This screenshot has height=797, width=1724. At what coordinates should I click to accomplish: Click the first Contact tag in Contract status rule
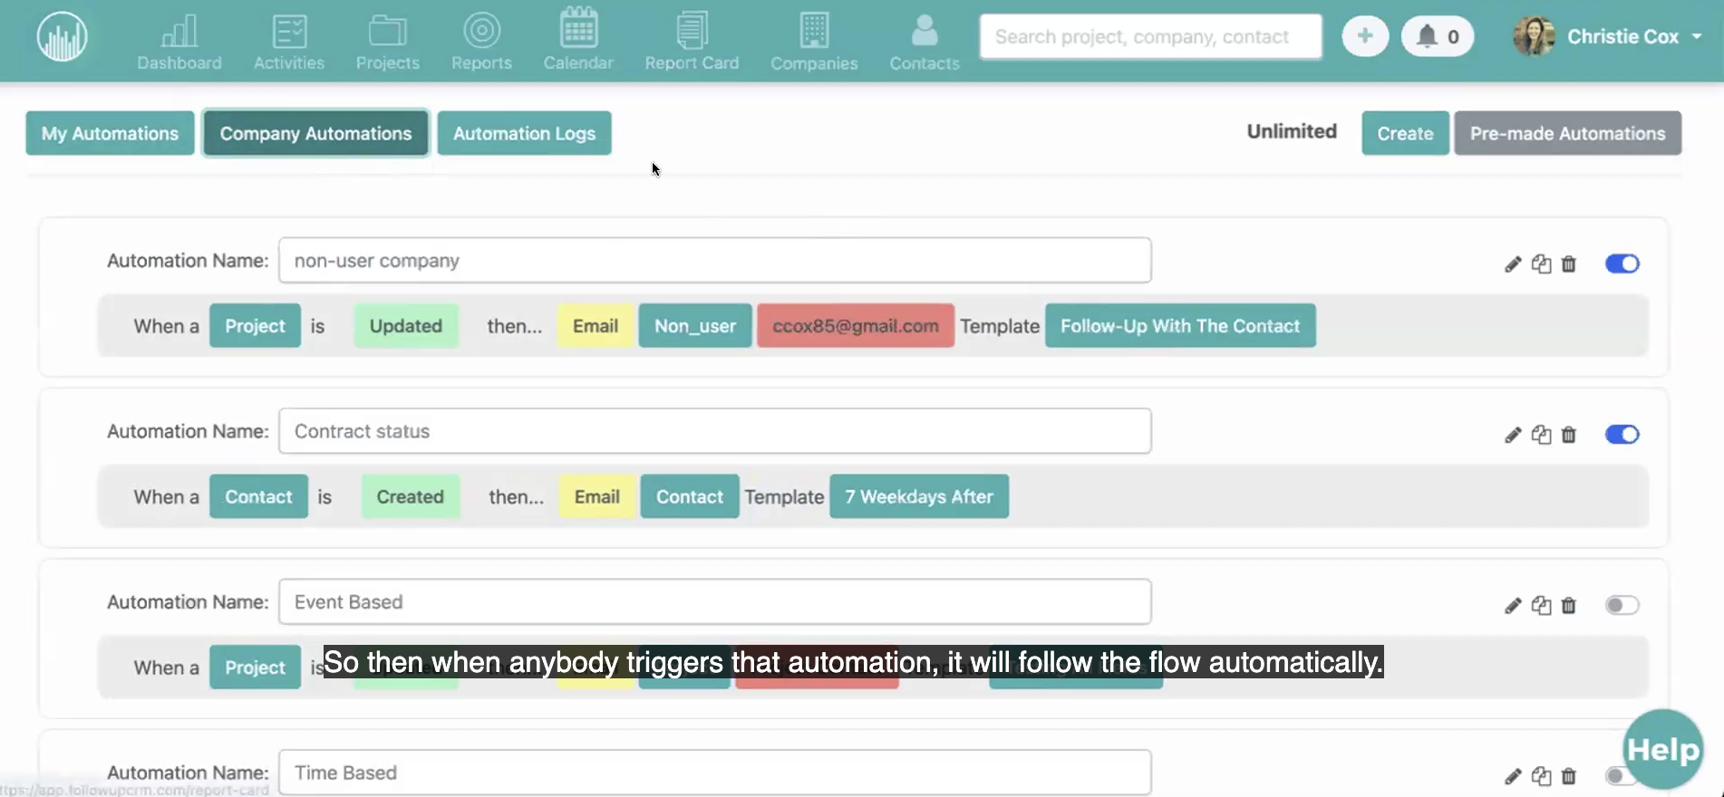coord(258,496)
